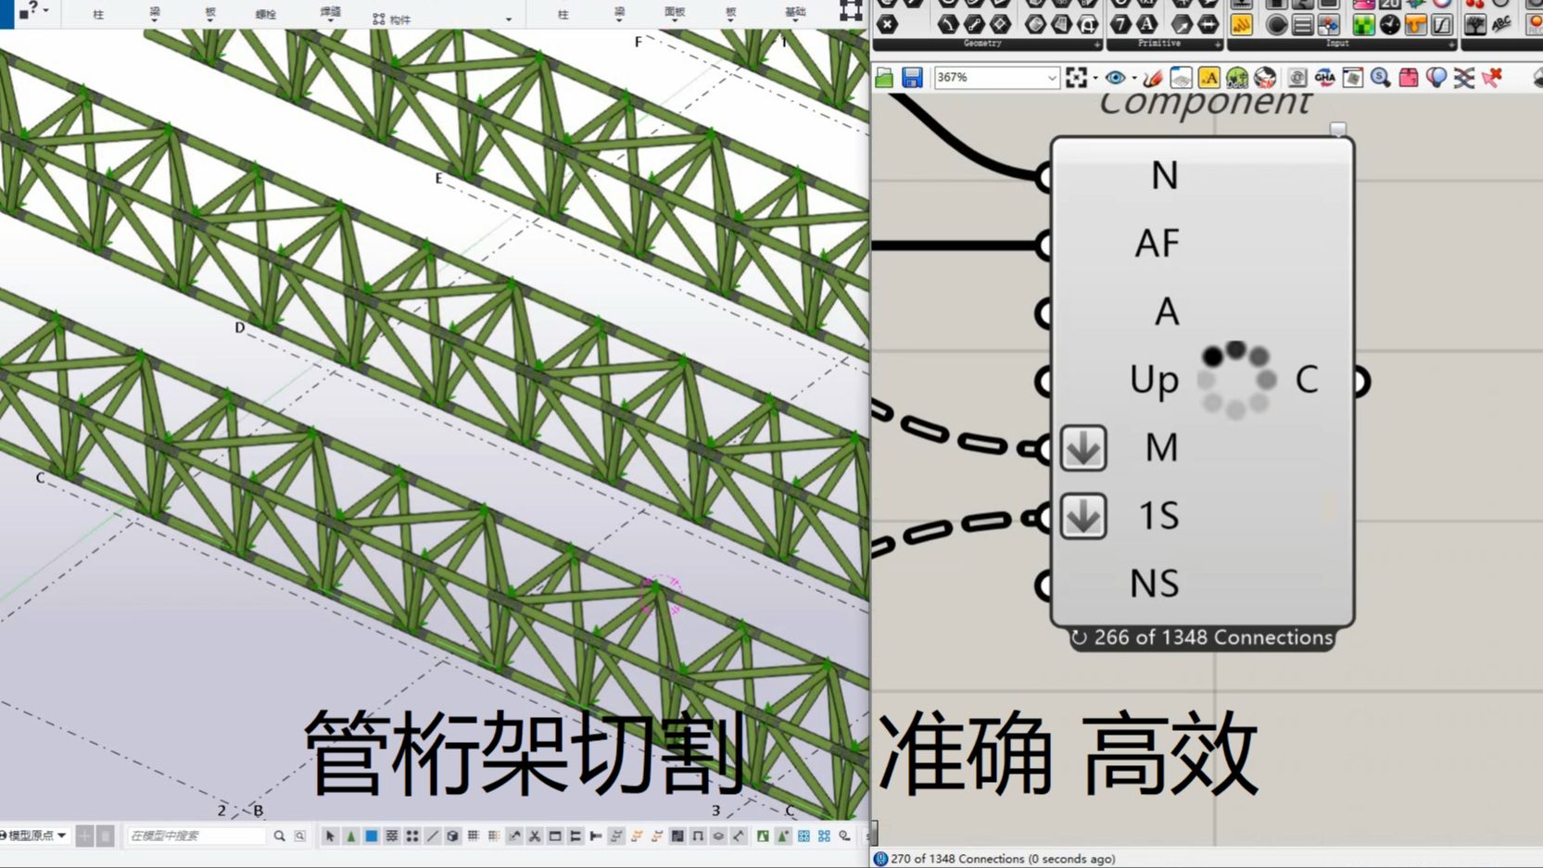Expand the zoom extents dropdown arrow
Screen dimensions: 1543x868
click(1094, 78)
